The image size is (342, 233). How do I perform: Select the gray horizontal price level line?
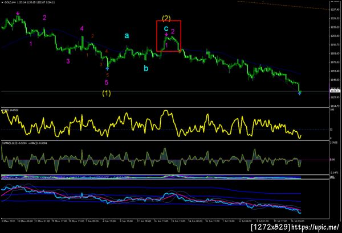click(x=165, y=91)
